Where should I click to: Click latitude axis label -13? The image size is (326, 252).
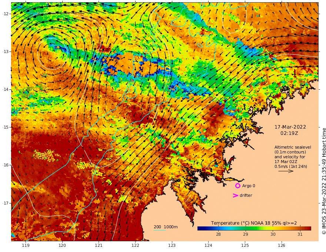pos(6,52)
